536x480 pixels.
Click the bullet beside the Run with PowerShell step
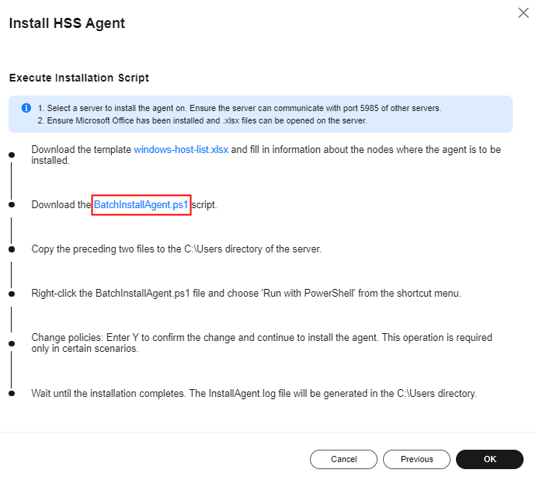pos(12,294)
